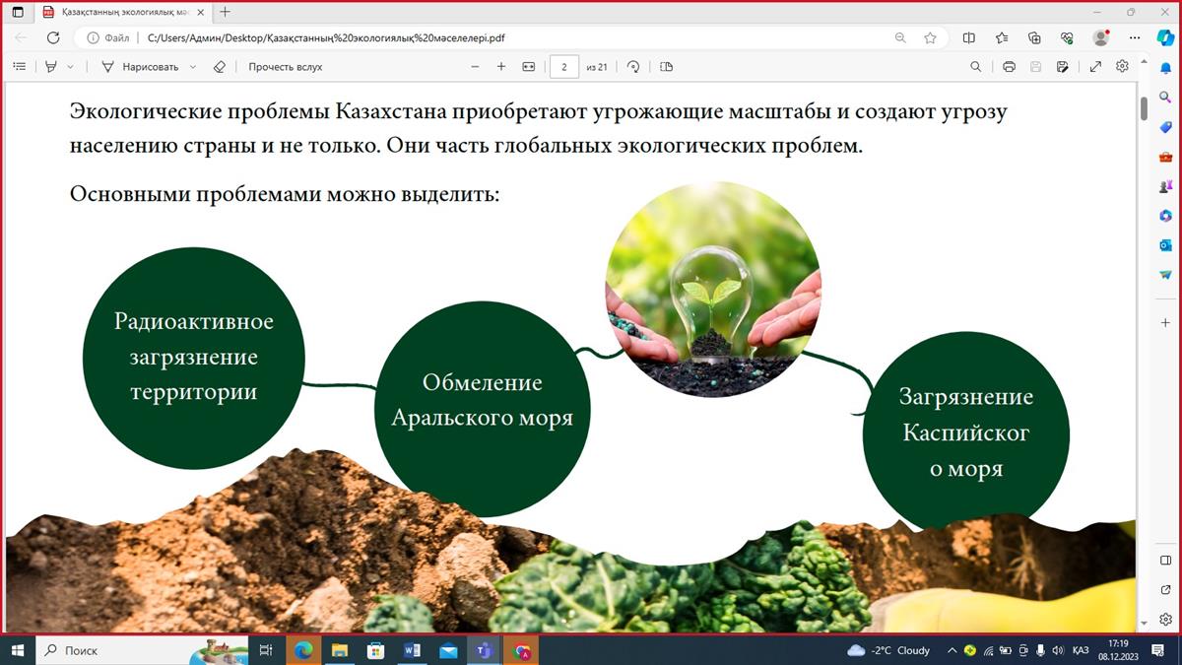
Task: Enter full screen PDF view
Action: 1095,67
